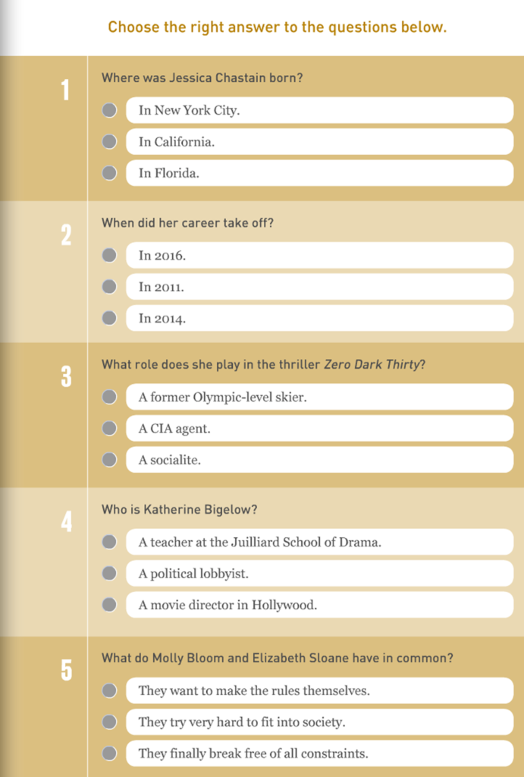Select radio for Juilliard School teacher answer
This screenshot has width=524, height=777.
click(x=110, y=542)
